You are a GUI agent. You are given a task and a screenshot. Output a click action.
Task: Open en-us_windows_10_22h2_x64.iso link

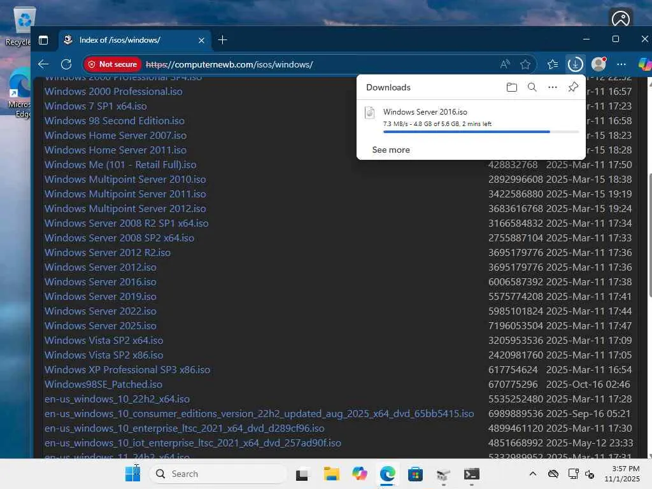117,399
